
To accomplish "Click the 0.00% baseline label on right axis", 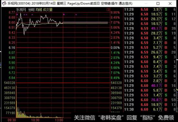I will (x=115, y=48).
